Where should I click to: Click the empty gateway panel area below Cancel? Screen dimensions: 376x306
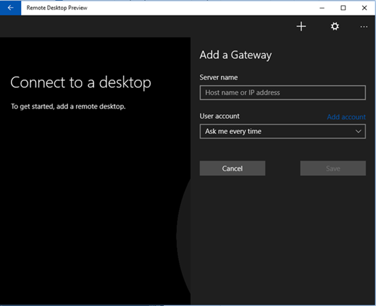pyautogui.click(x=283, y=240)
